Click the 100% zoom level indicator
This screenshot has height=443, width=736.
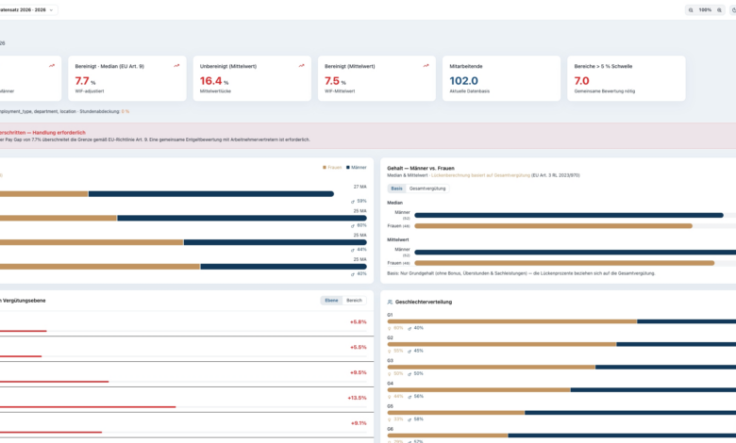coord(705,9)
